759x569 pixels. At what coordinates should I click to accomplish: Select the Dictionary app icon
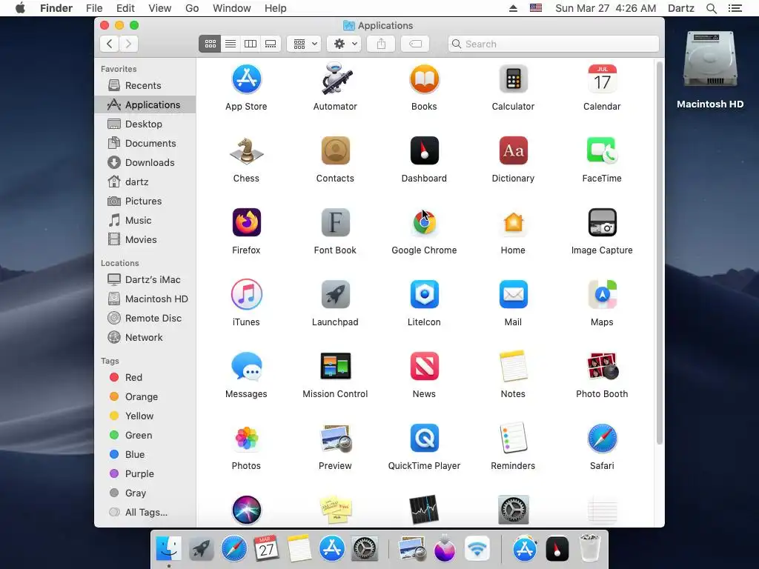[513, 151]
